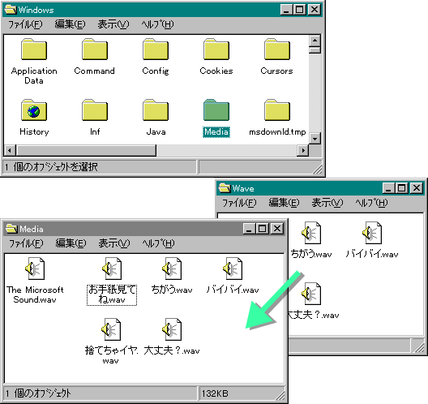Image resolution: width=428 pixels, height=404 pixels.
Task: Select The Microsoft Sound.wav file
Action: (35, 269)
